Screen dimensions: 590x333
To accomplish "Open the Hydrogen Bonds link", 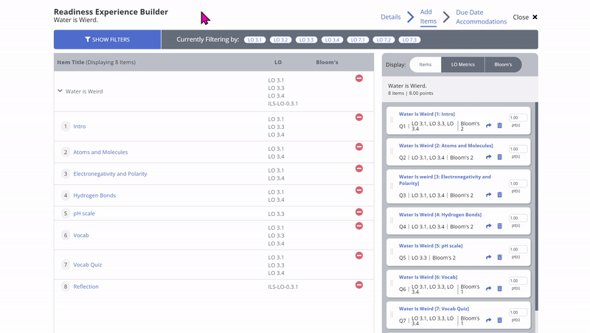I will pos(94,195).
